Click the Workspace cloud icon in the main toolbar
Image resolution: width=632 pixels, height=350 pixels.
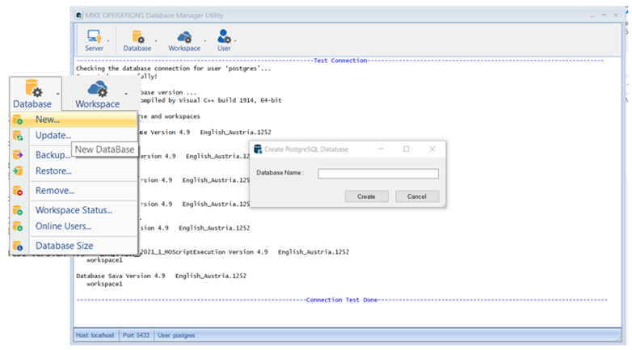tap(184, 40)
